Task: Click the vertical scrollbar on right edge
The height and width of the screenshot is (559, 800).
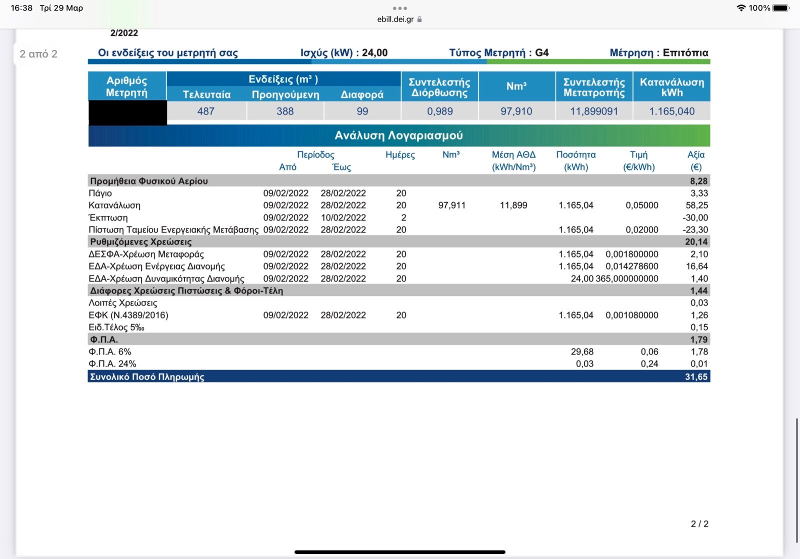Action: [797, 480]
